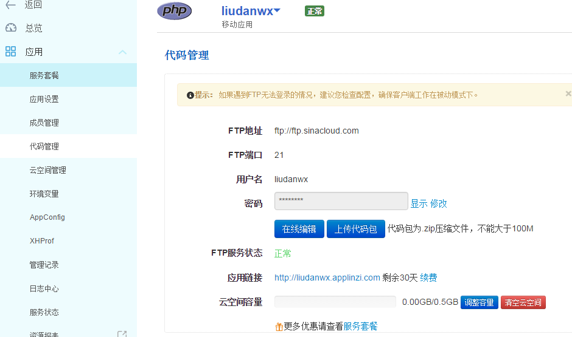This screenshot has width=572, height=337.
Task: Click the dashboard overview gauge icon
Action: click(x=11, y=28)
